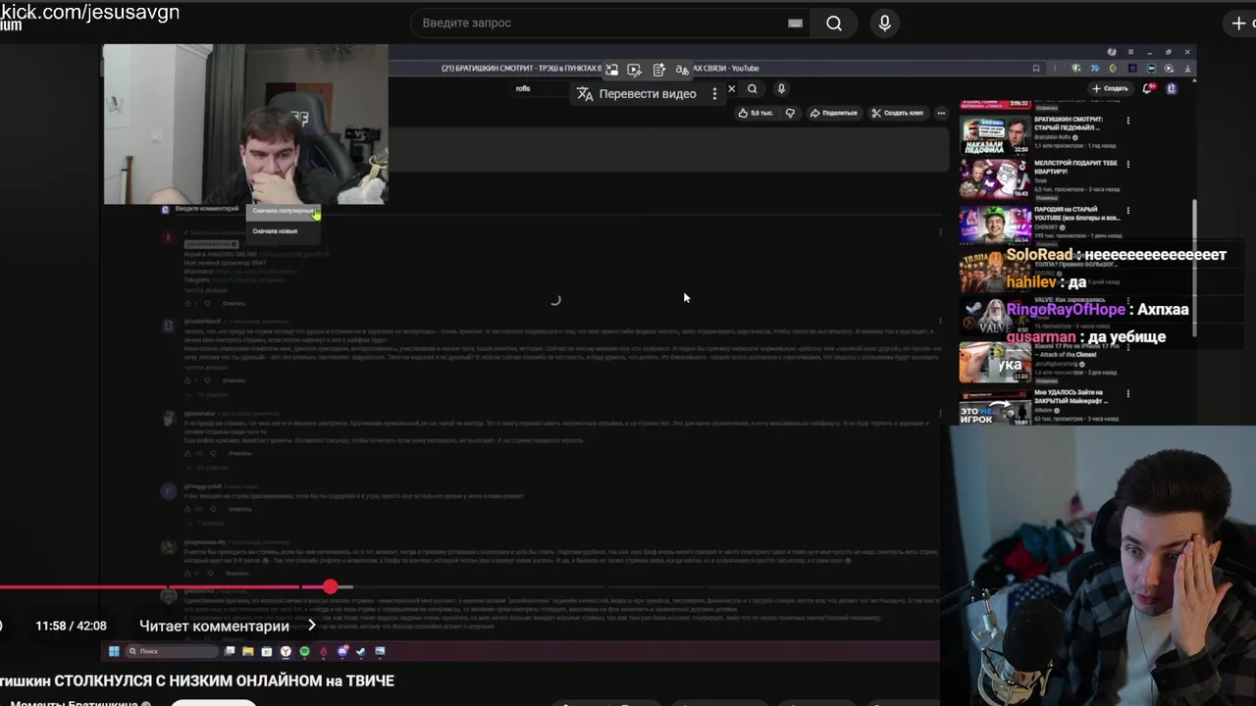The height and width of the screenshot is (706, 1256).
Task: Like the video with 5,6 тыс. thumbs up
Action: coord(755,113)
